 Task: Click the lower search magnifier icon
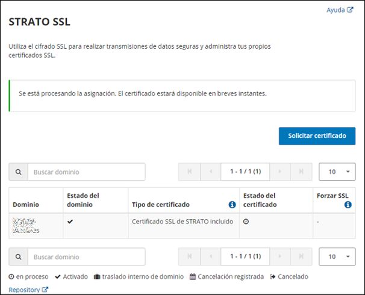pos(19,257)
